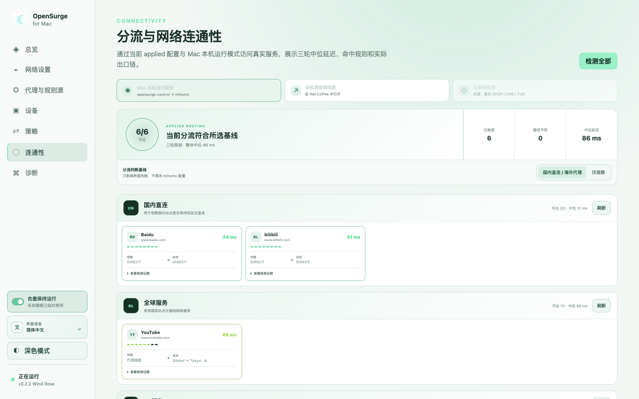Click the YT YouTube badge icon

[132, 335]
